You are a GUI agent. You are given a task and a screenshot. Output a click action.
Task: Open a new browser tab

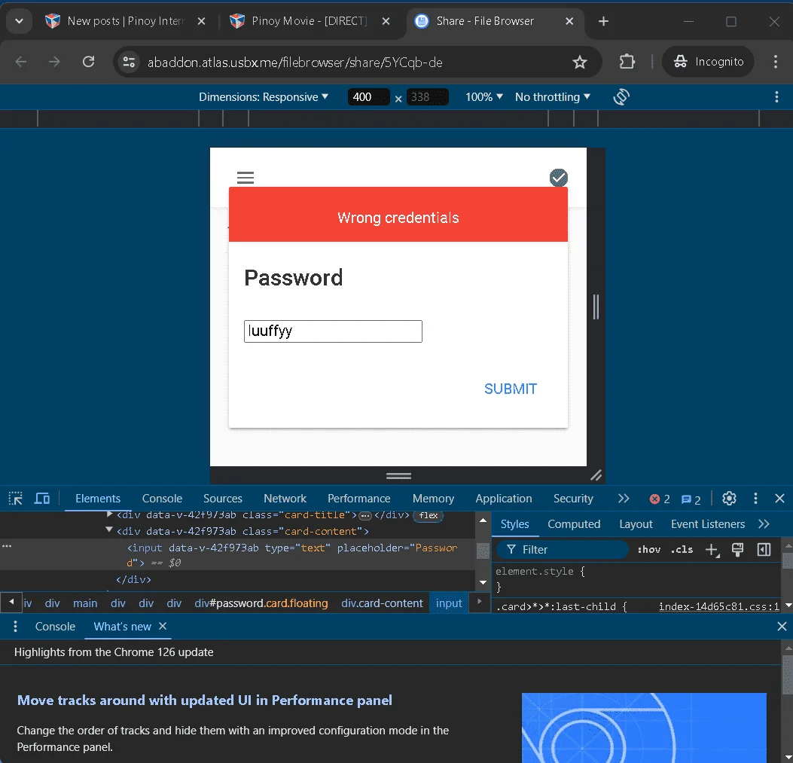pyautogui.click(x=603, y=21)
